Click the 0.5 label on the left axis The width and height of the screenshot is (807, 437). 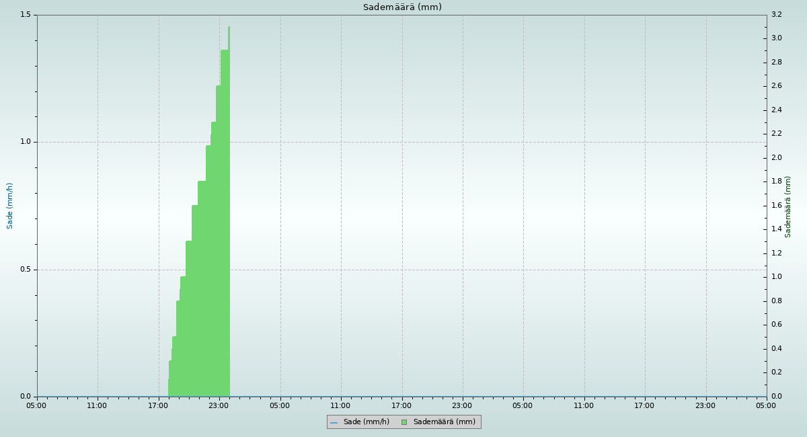click(26, 270)
